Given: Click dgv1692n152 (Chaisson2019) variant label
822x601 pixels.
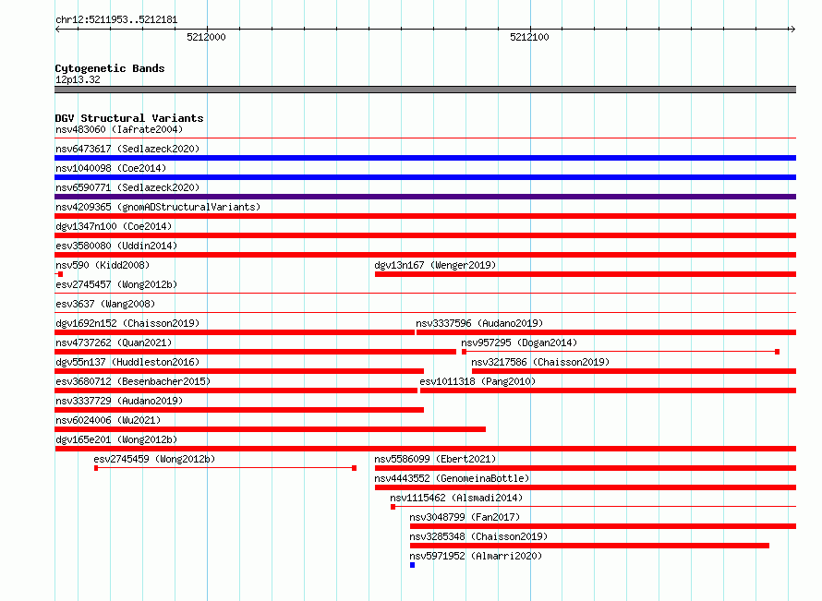Looking at the screenshot, I should [x=127, y=323].
